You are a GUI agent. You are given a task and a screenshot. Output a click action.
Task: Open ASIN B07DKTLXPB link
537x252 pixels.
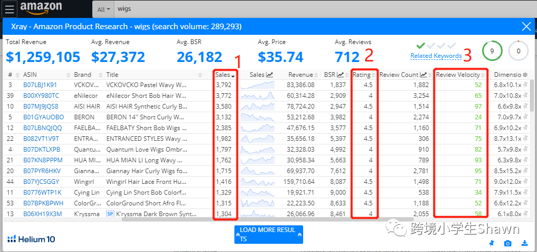pyautogui.click(x=42, y=150)
